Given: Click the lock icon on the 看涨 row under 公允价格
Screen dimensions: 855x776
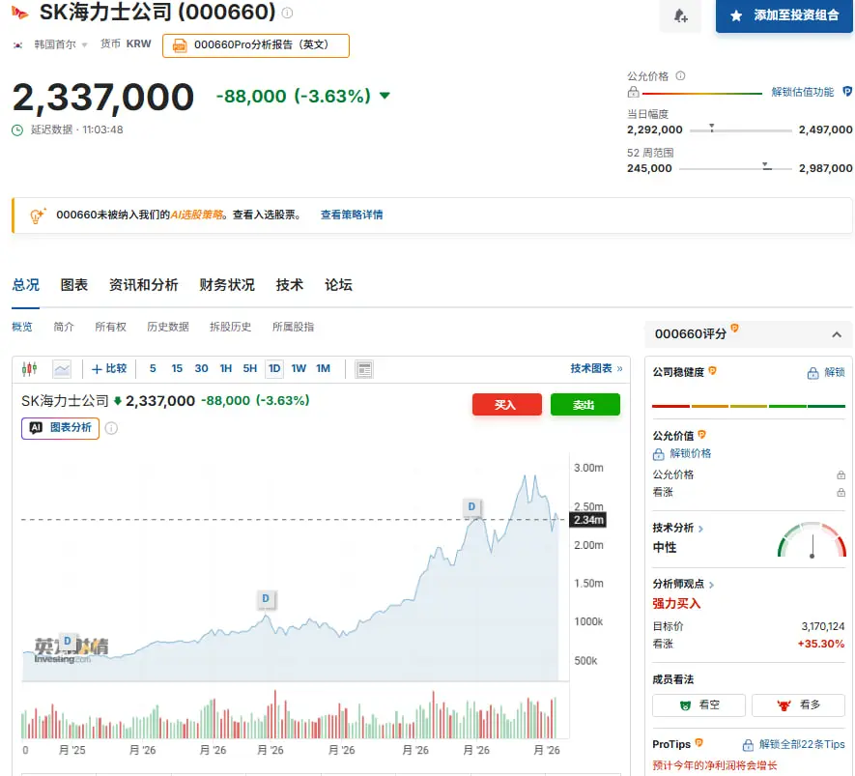Looking at the screenshot, I should point(841,493).
